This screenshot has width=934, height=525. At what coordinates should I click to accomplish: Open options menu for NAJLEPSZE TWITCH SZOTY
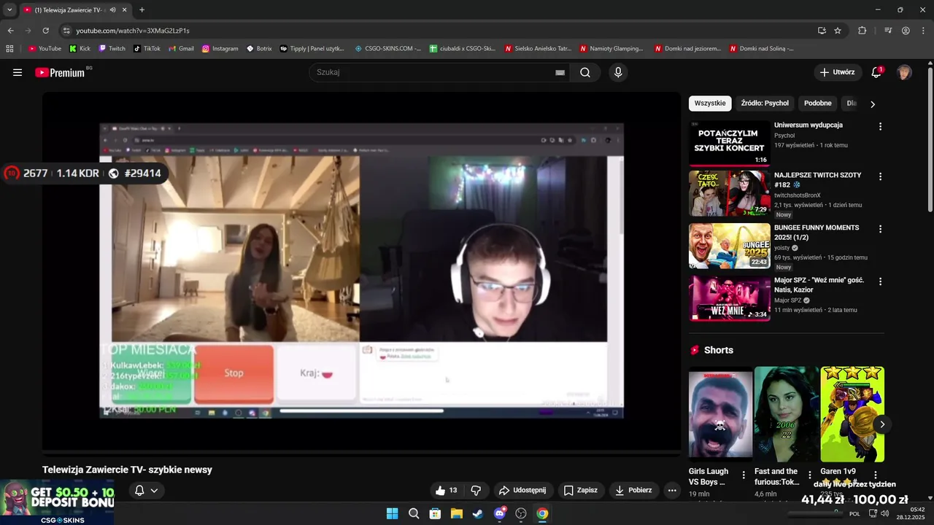[x=880, y=176]
